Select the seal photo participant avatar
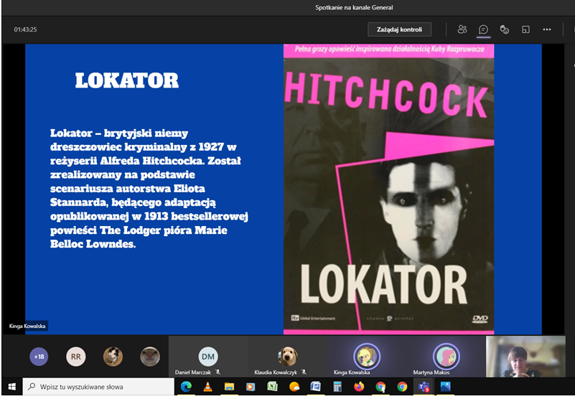 coord(150,357)
